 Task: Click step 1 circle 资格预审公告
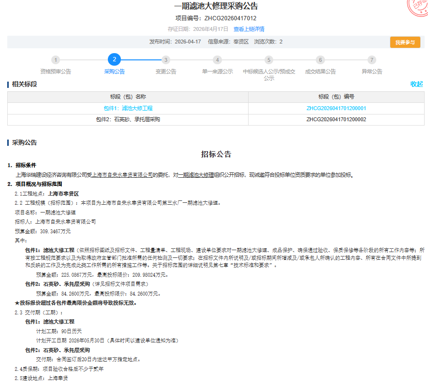pyautogui.click(x=56, y=60)
